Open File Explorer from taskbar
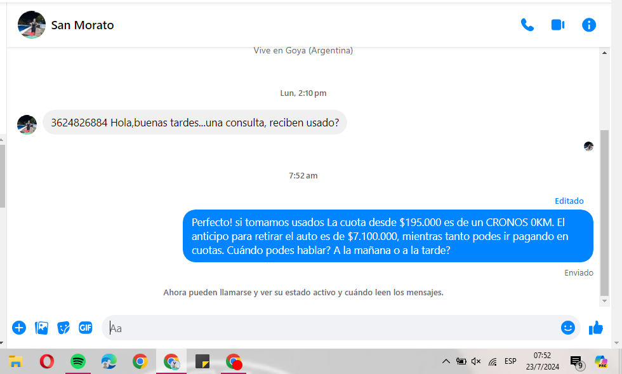This screenshot has height=374, width=622. [15, 361]
